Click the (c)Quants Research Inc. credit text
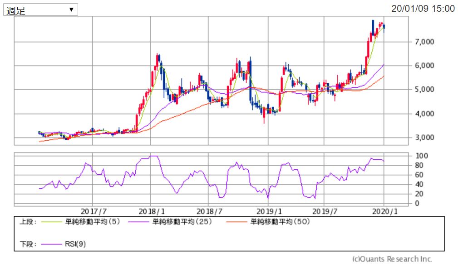Screen dimensions: 458x267 (392, 259)
